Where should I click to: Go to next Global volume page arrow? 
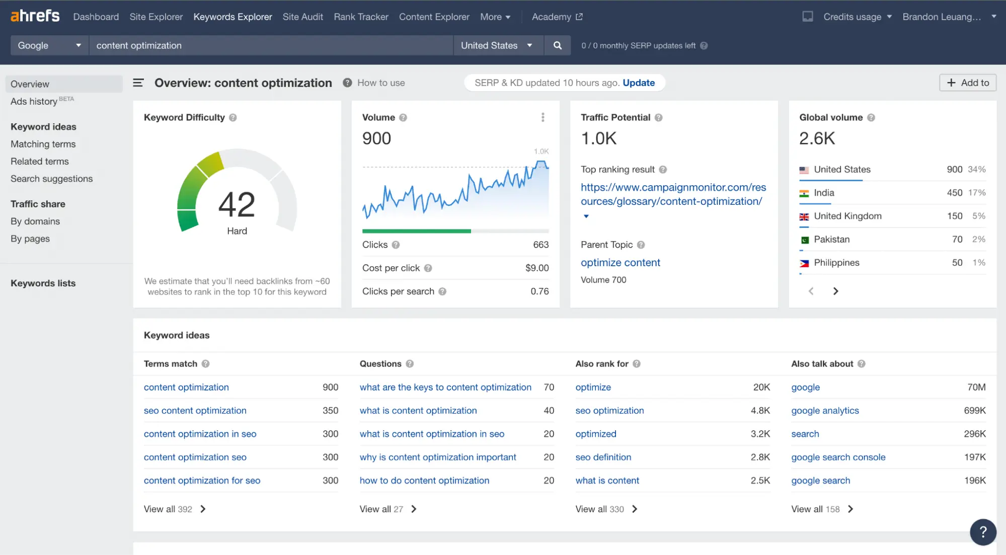coord(835,291)
